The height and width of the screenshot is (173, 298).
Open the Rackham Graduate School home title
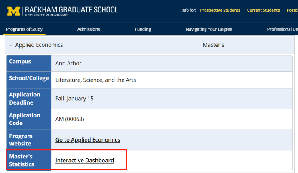(x=71, y=11)
